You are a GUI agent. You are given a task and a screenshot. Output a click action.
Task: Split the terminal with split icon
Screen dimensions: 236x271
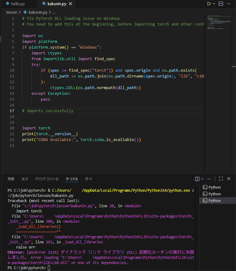[x=197, y=179]
